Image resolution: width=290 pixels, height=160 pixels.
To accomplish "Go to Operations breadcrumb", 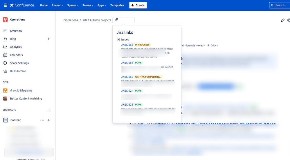I will tap(71, 20).
